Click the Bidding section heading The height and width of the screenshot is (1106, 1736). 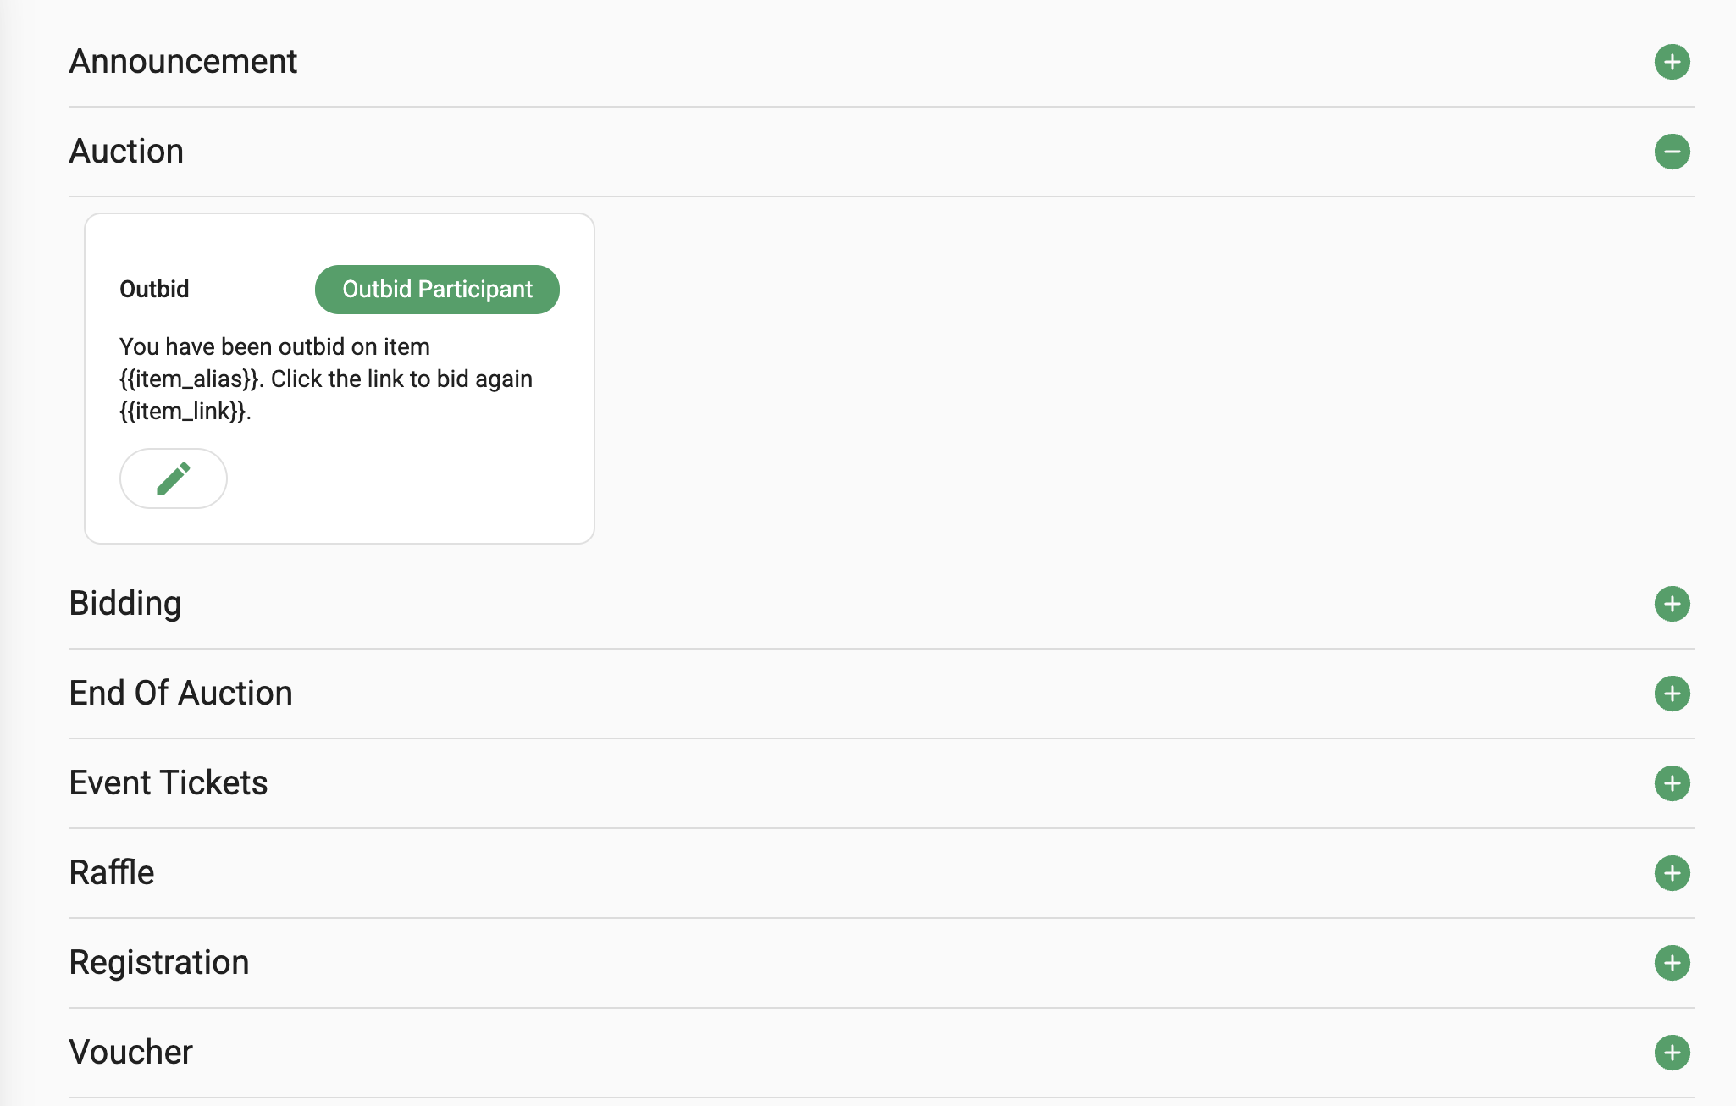point(125,604)
